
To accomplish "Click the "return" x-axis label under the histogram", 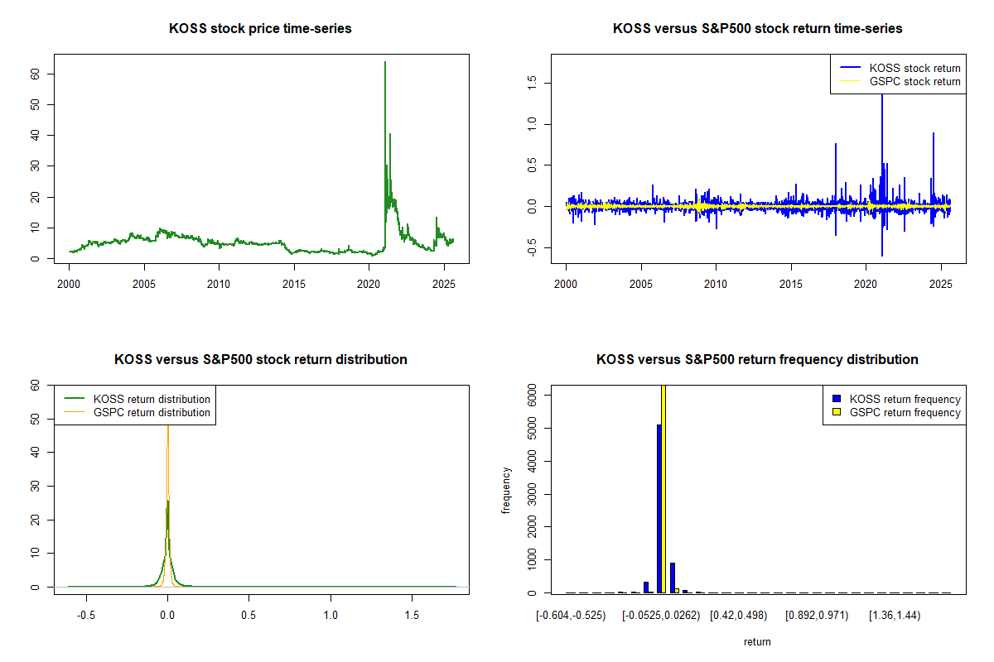I will point(757,641).
